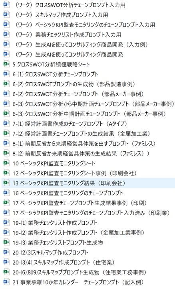Click Word icon of 8-(1) 前期反省から来期経営具体策を出すプロンプト
175x289 pixels.
6,143
